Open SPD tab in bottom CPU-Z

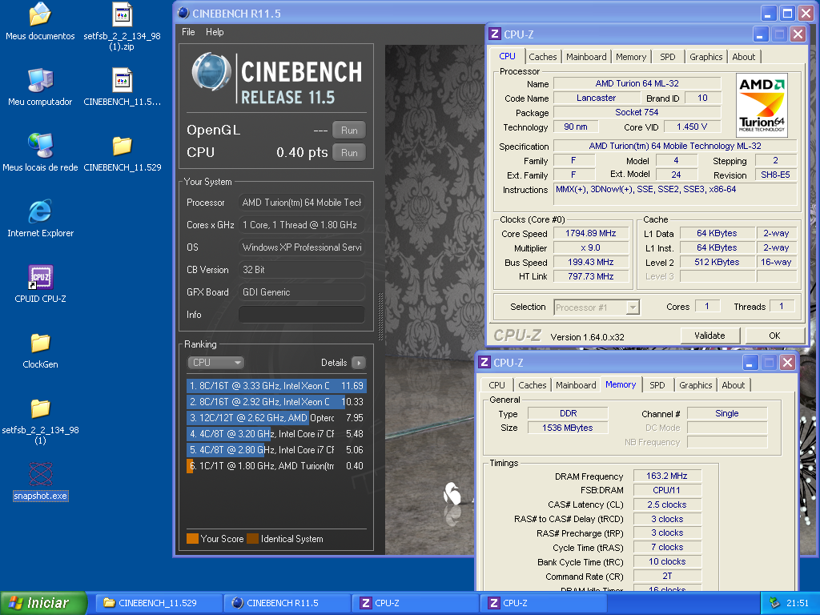tap(657, 385)
